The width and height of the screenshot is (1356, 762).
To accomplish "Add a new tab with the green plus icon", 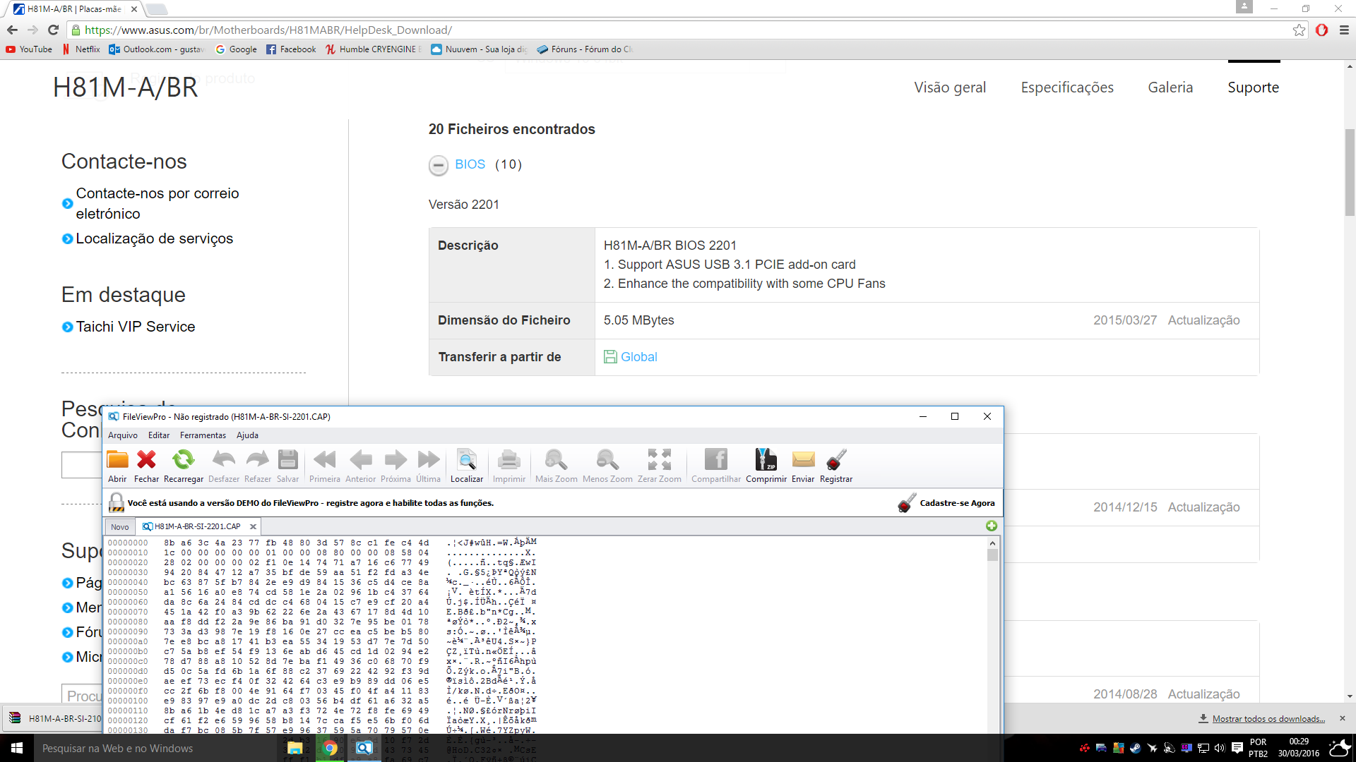I will [992, 526].
